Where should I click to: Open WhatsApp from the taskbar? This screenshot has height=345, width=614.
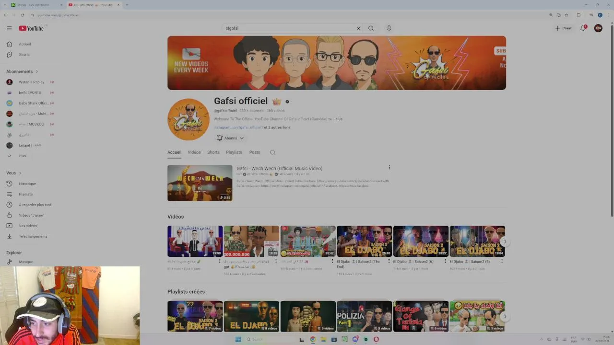(x=344, y=339)
